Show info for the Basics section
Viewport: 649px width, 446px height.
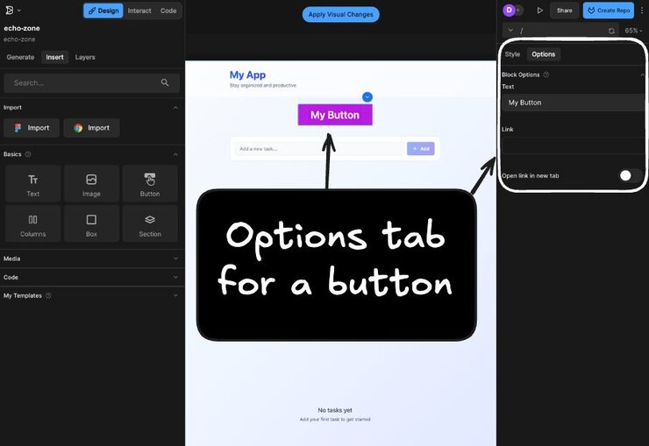pos(28,154)
